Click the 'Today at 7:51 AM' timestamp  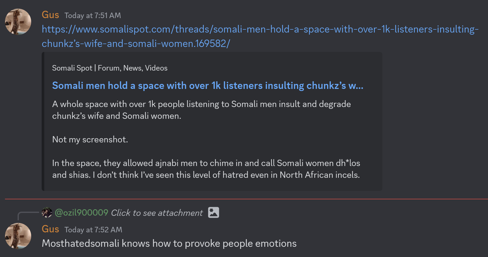tap(93, 15)
